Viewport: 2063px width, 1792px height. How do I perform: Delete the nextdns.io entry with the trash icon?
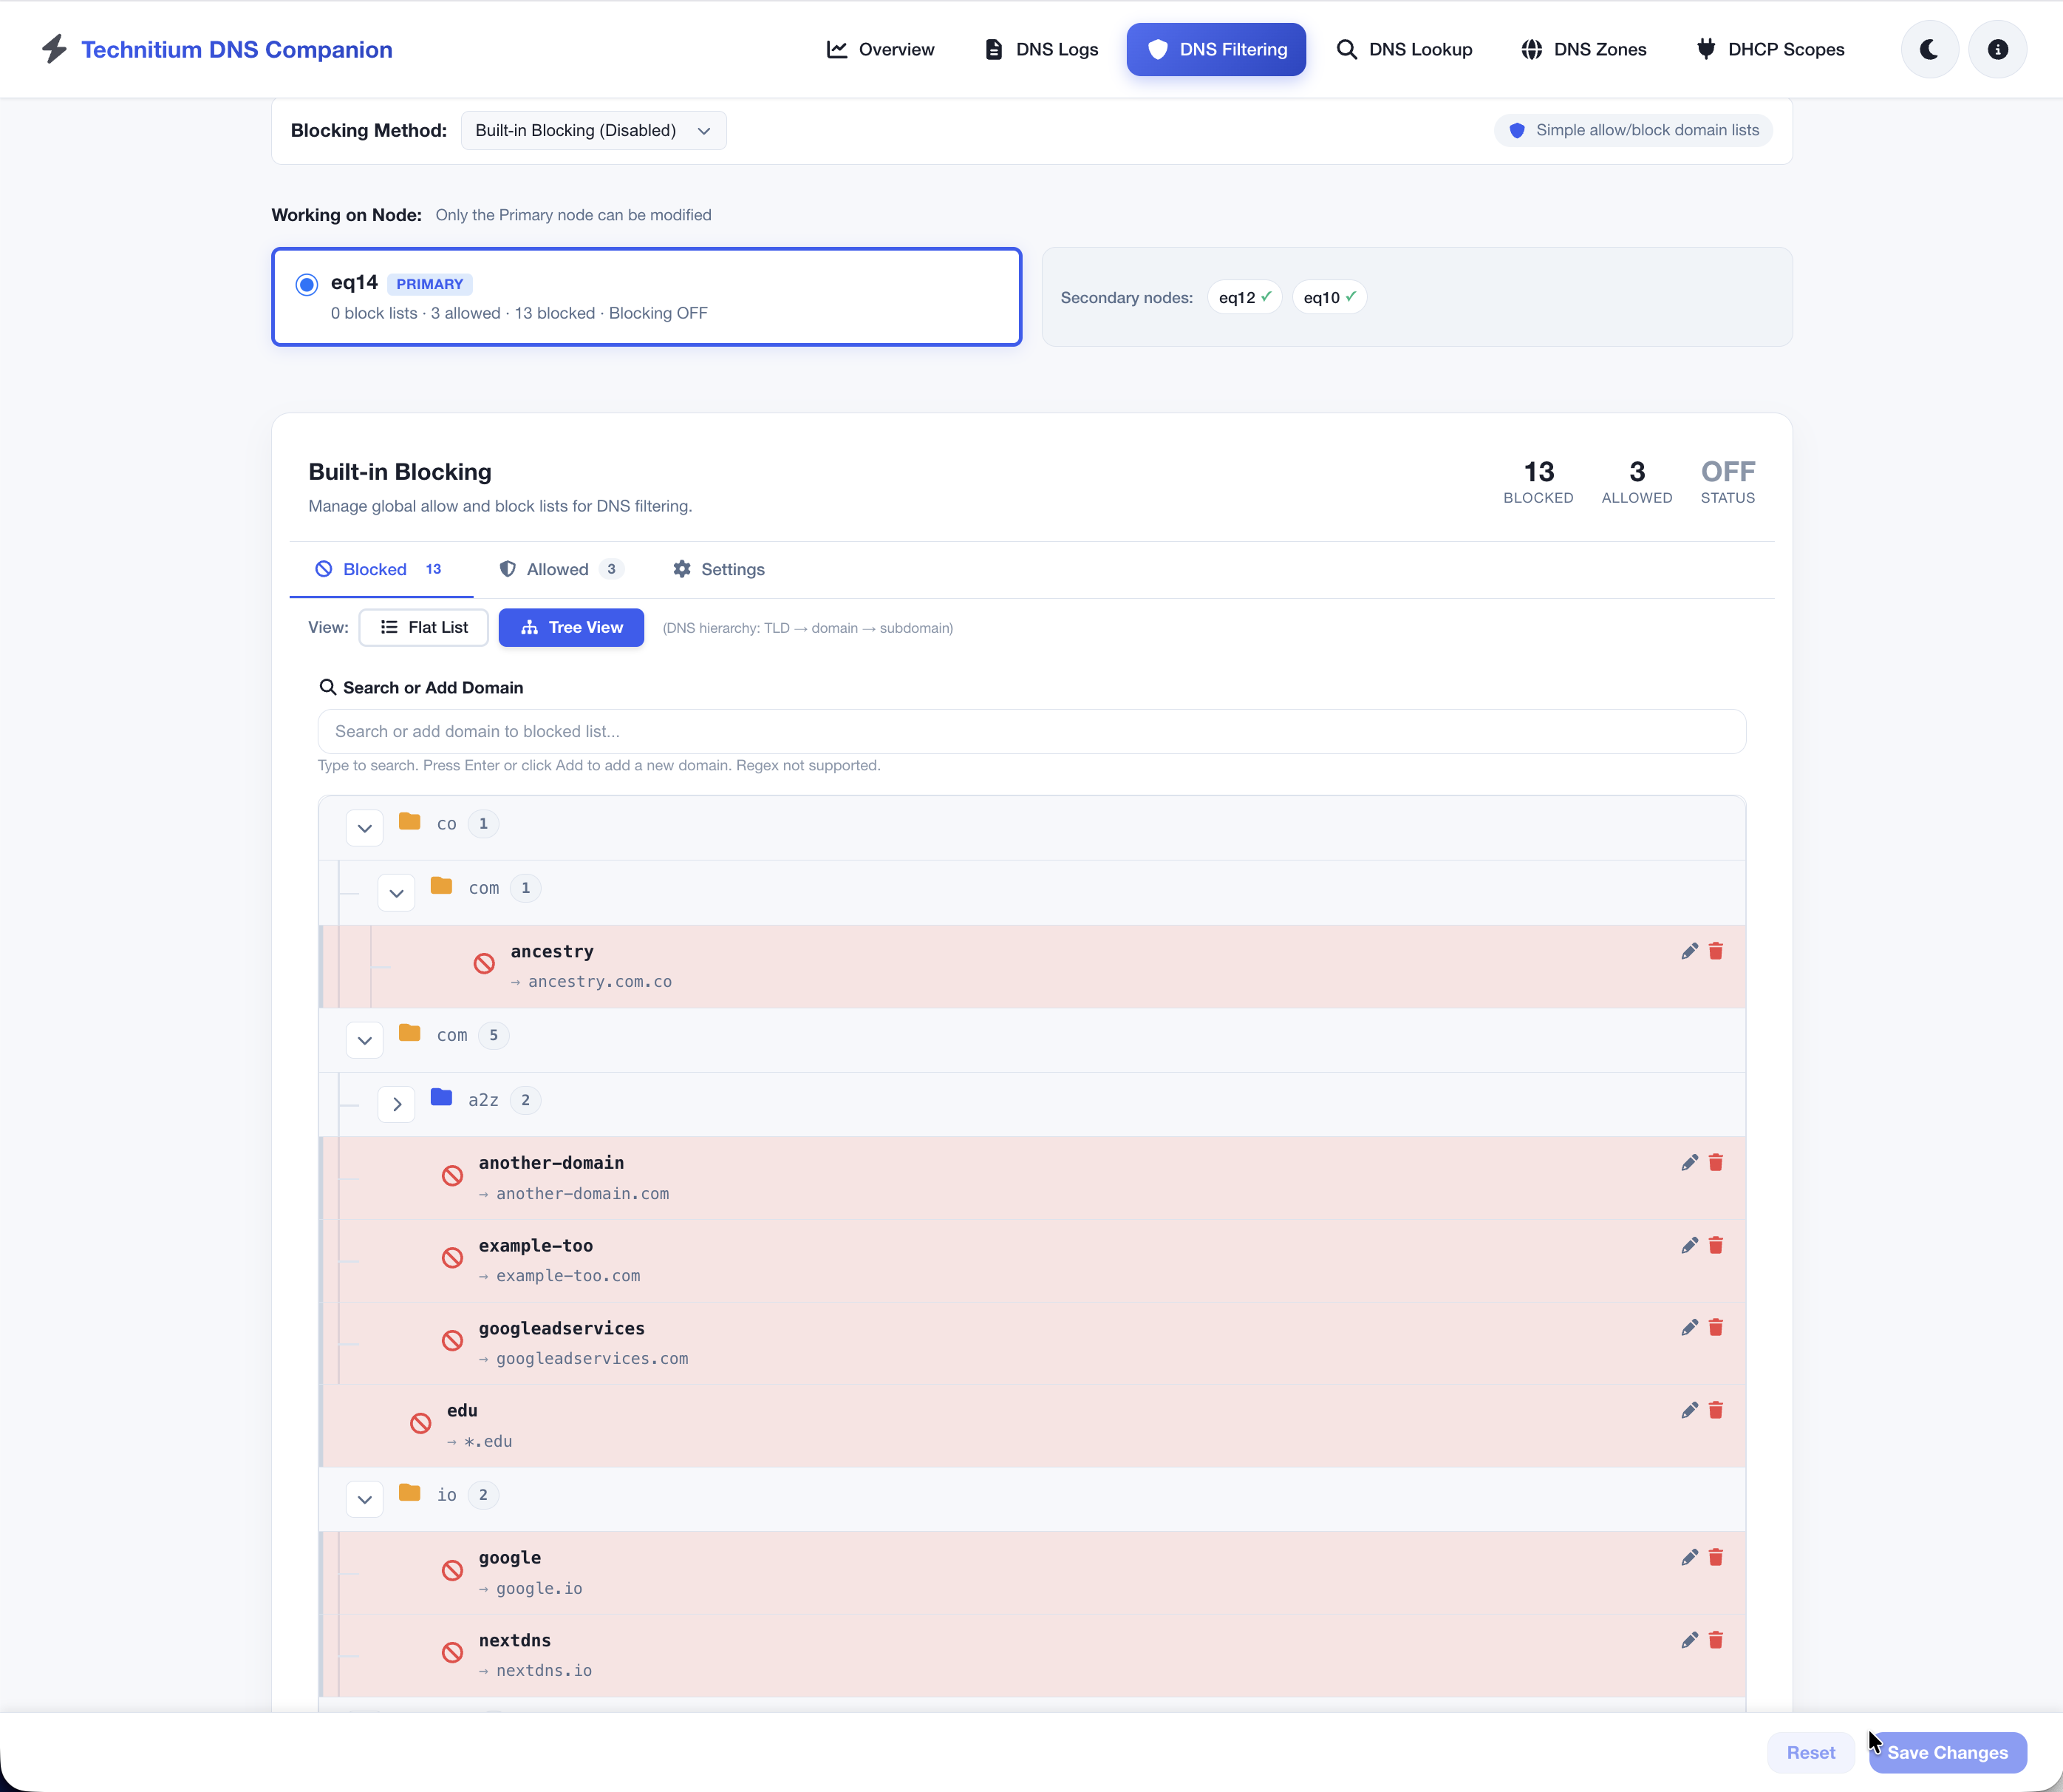(1716, 1640)
